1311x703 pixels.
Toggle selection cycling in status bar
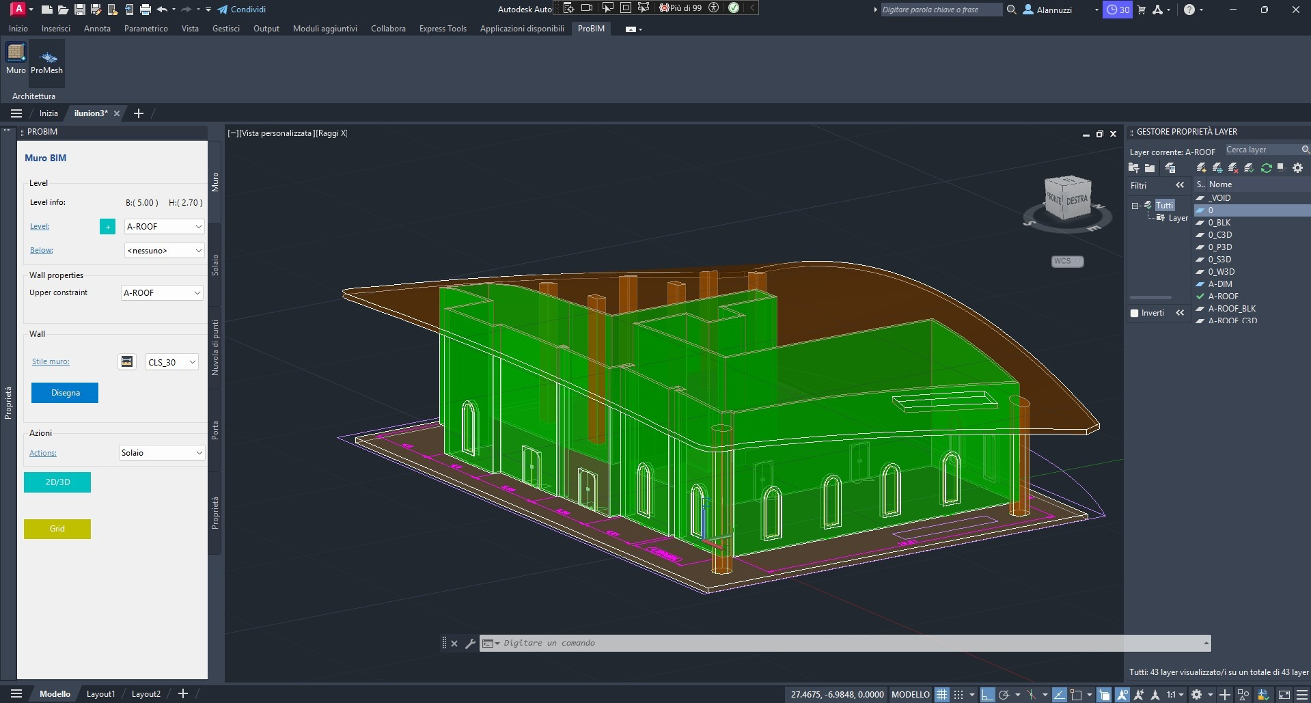pyautogui.click(x=1105, y=694)
